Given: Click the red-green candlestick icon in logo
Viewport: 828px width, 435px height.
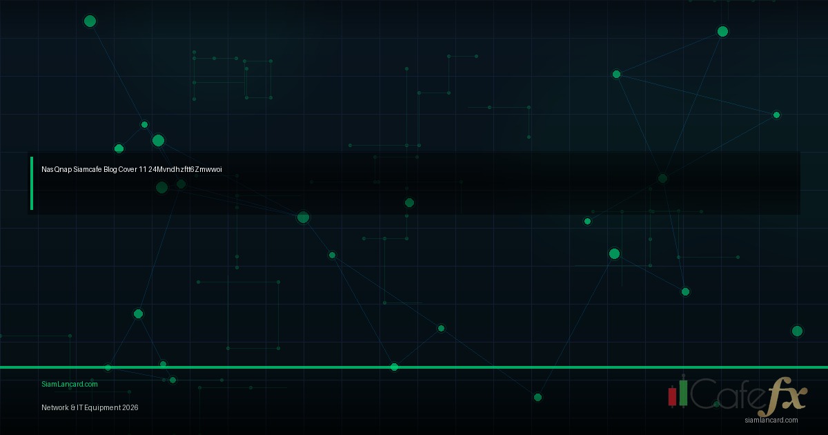Looking at the screenshot, I should click(677, 393).
